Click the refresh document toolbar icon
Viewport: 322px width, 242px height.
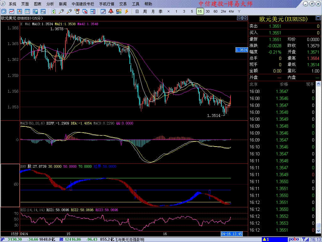click(x=54, y=11)
